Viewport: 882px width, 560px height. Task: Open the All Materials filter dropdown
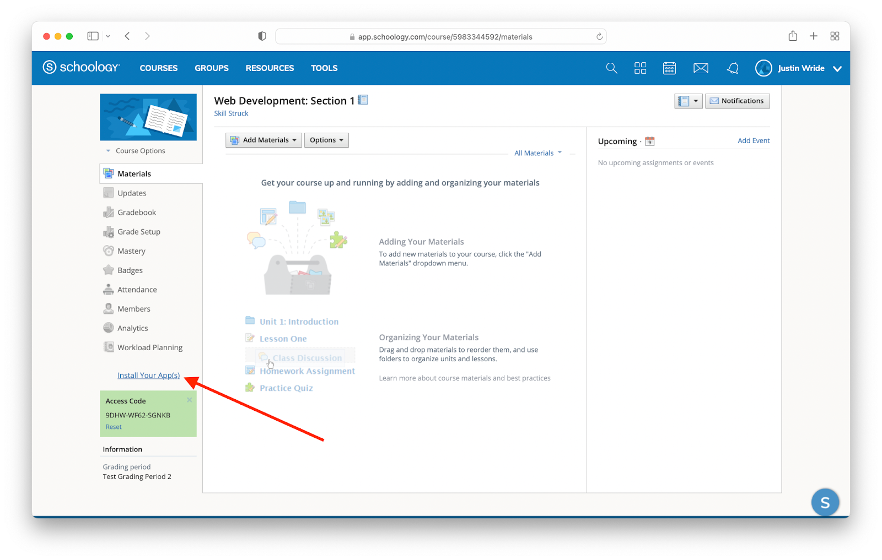tap(538, 153)
